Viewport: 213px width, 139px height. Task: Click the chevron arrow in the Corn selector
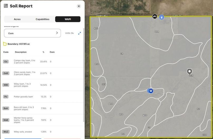57,33
